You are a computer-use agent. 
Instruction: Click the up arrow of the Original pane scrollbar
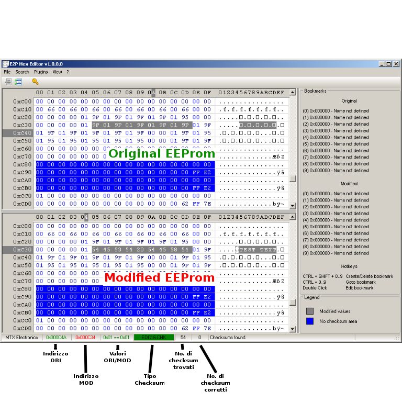tap(293, 92)
